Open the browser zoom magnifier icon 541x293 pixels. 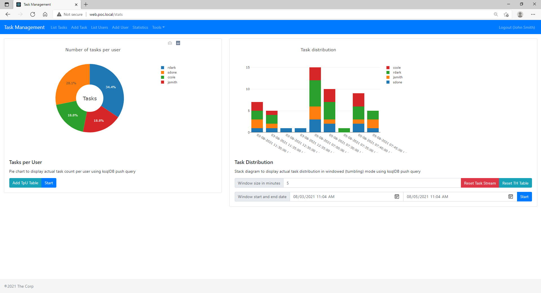pyautogui.click(x=496, y=14)
